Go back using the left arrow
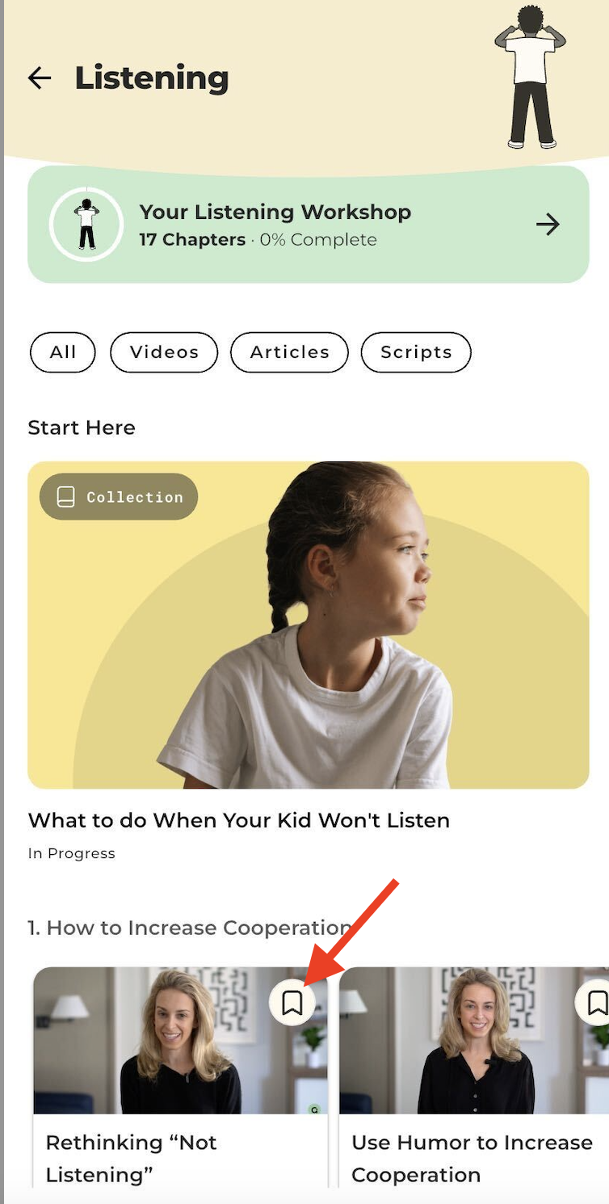The image size is (609, 1204). tap(40, 78)
